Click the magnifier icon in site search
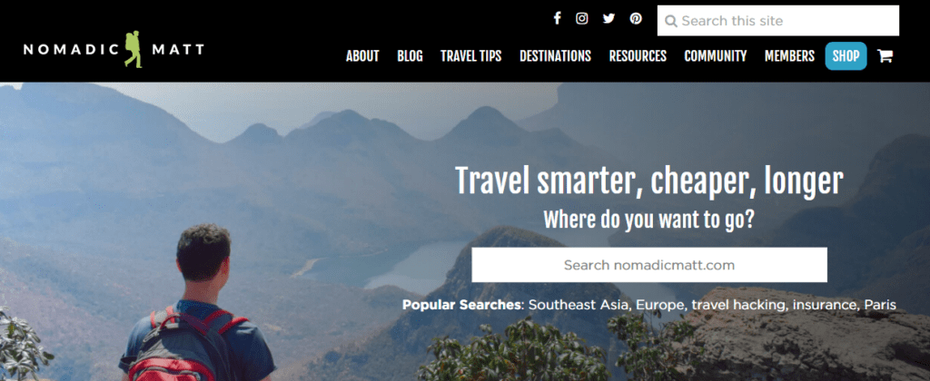This screenshot has width=930, height=381. click(671, 22)
